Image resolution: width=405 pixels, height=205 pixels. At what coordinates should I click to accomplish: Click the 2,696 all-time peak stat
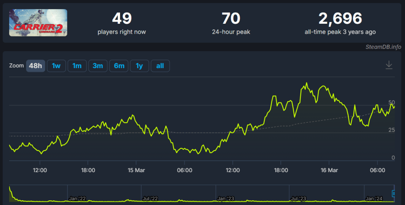[340, 23]
